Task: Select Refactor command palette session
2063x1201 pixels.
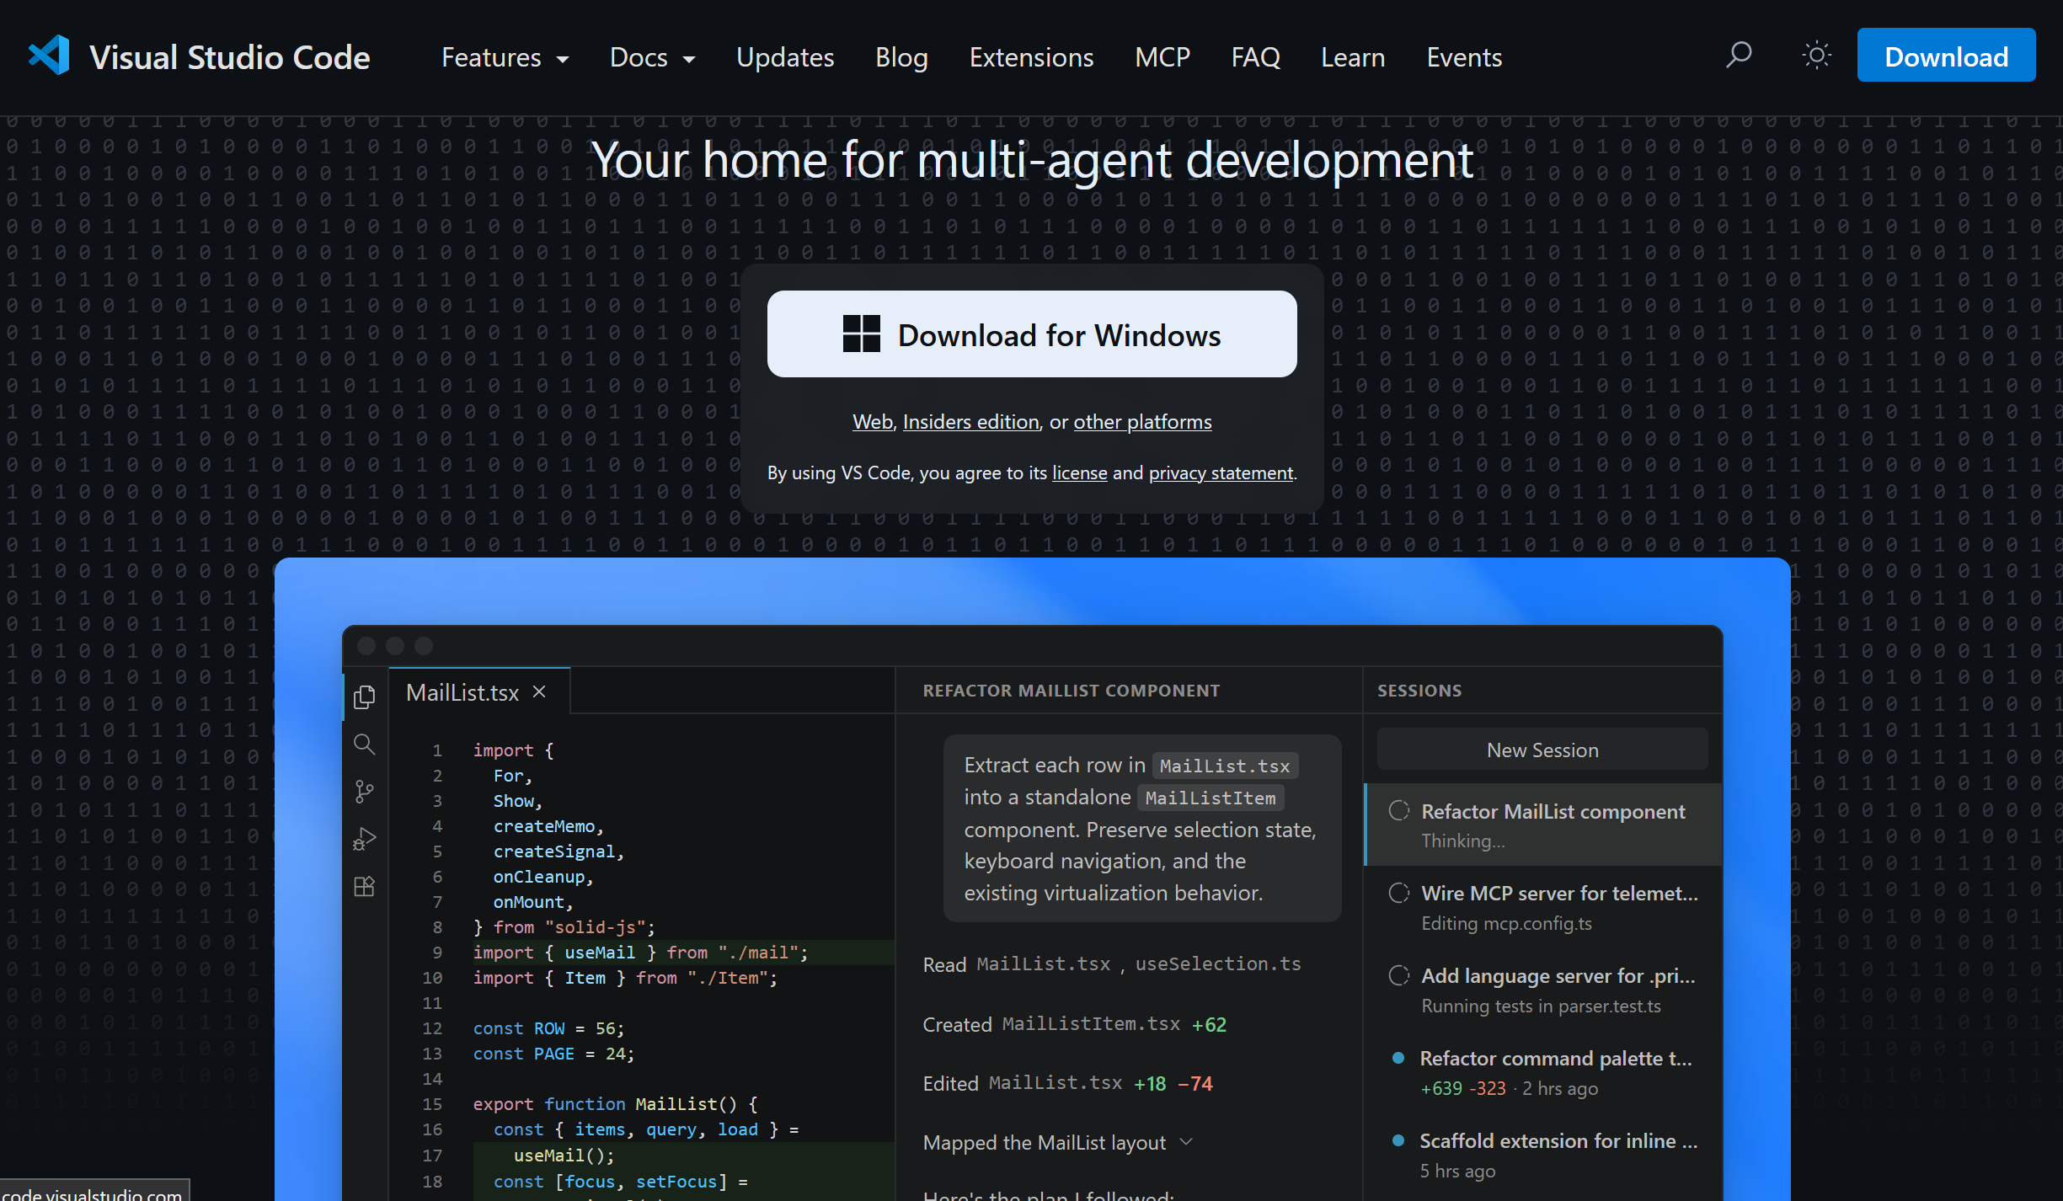Action: click(1543, 1072)
